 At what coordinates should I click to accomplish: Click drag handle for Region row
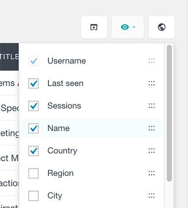coord(152,173)
